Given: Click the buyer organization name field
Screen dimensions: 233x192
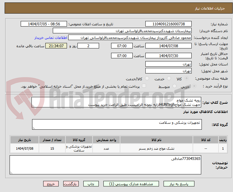Looking at the screenshot, I should point(122,31).
